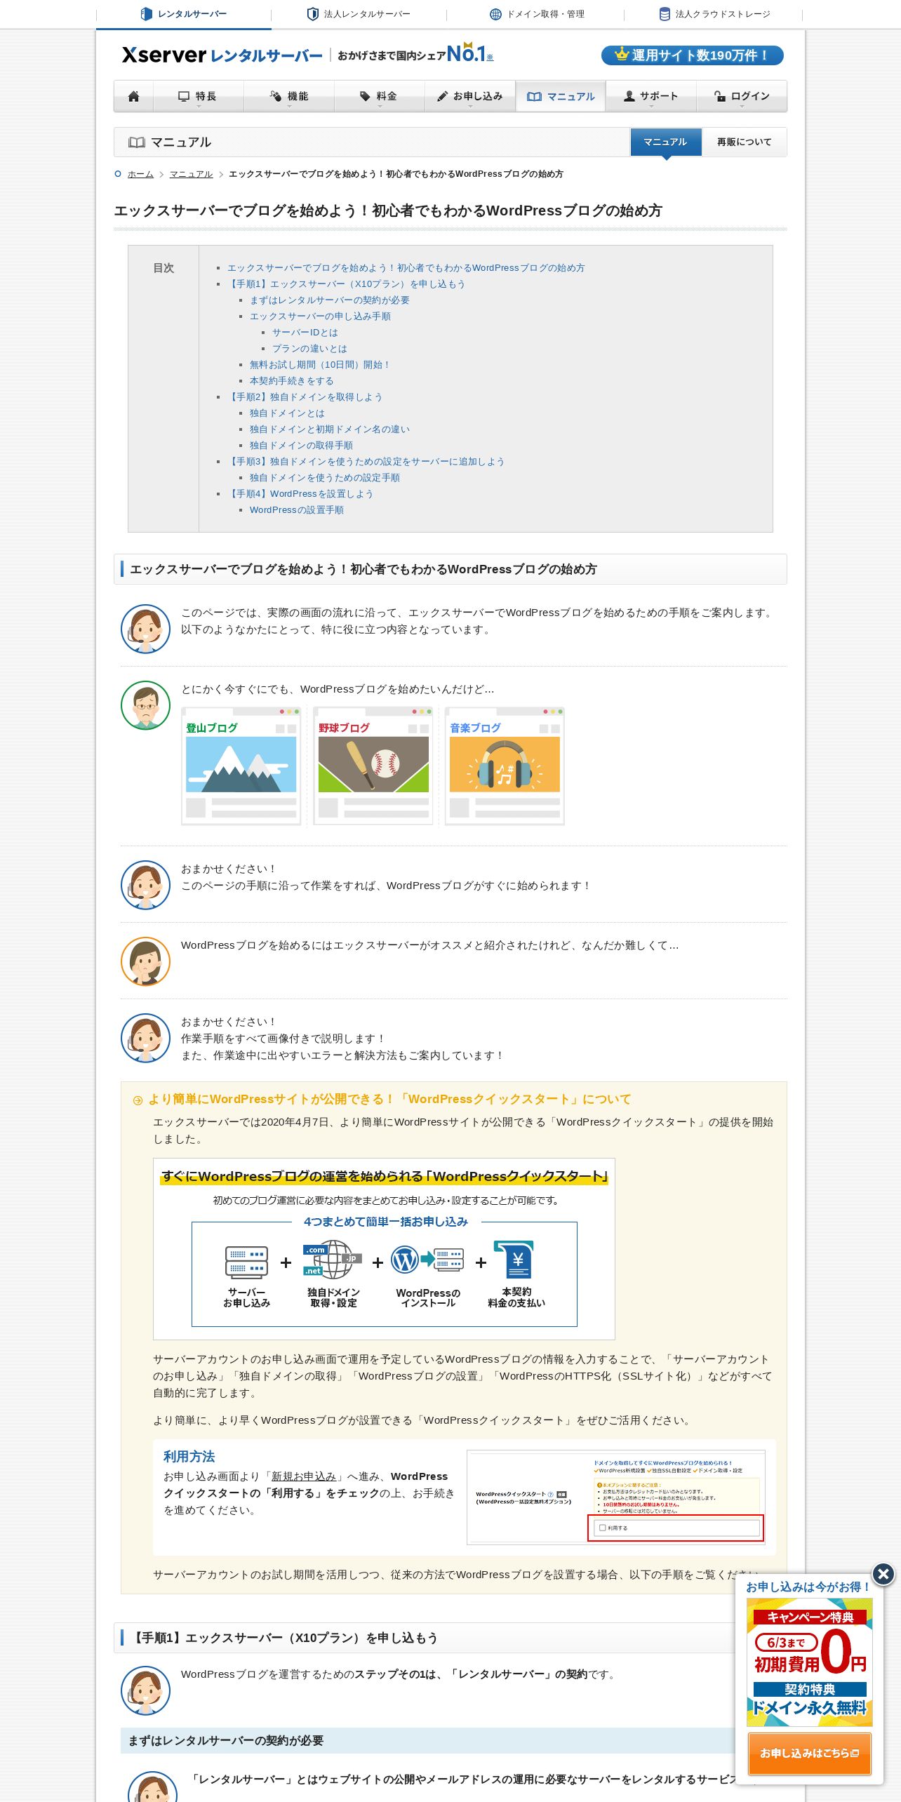Select the マニュアル nav item
The width and height of the screenshot is (901, 1802).
pos(561,96)
